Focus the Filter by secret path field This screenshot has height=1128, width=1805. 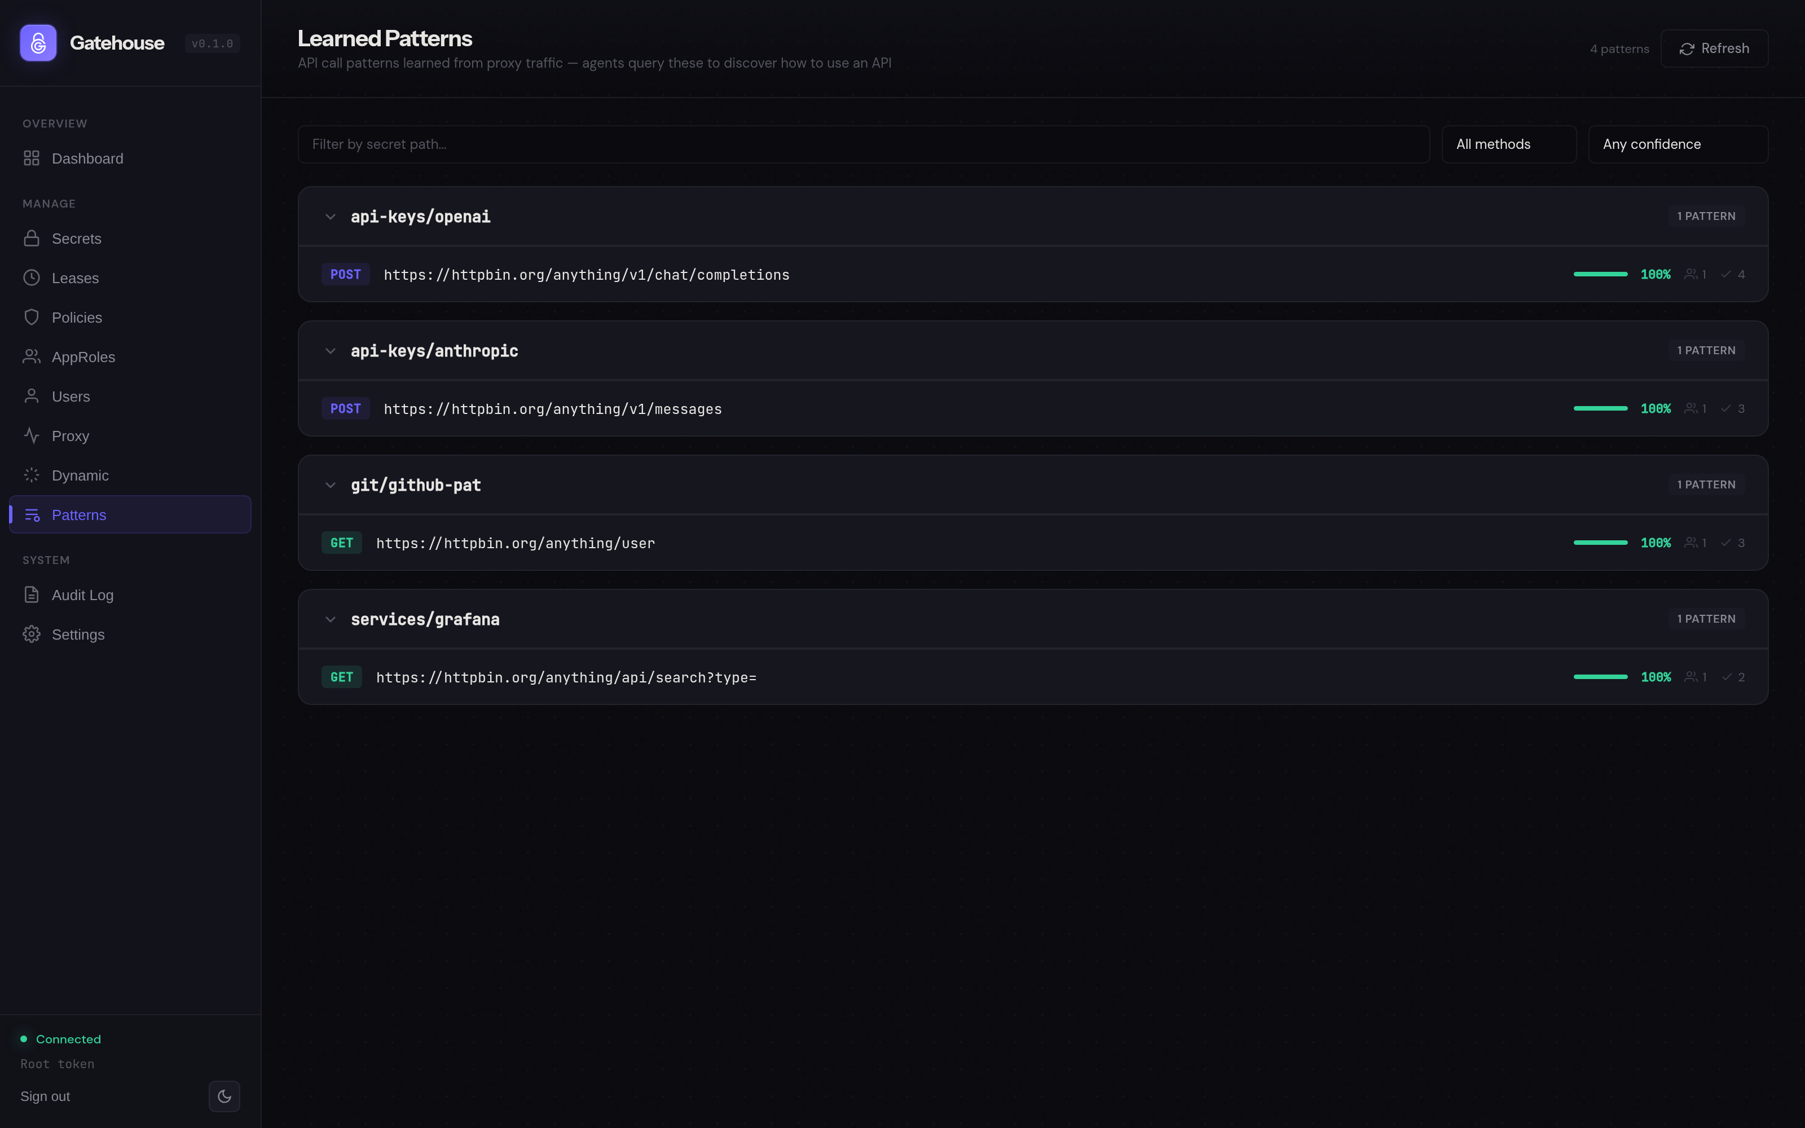[x=863, y=145]
